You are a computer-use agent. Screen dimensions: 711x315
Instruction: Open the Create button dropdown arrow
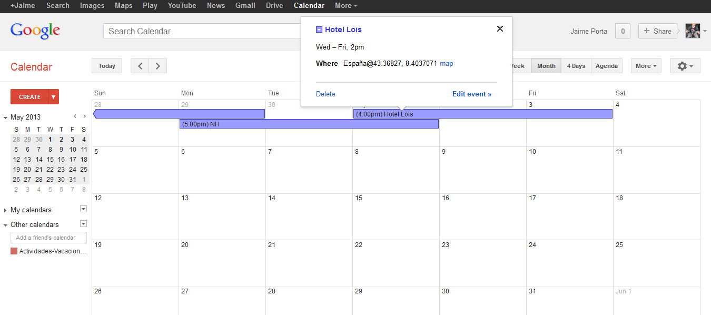point(53,97)
